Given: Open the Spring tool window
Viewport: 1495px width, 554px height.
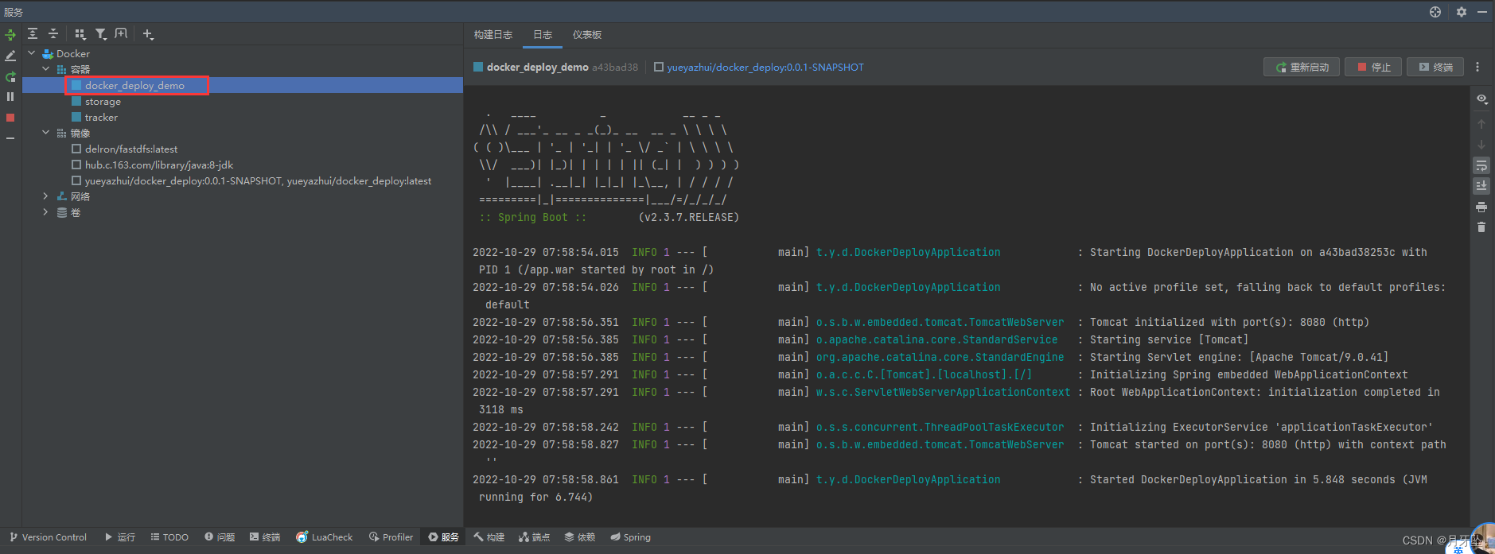Looking at the screenshot, I should [x=630, y=537].
